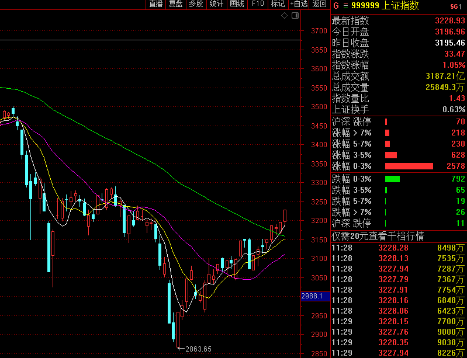Click the 跌幅 5-7% count 19
This screenshot has height=358, width=467.
click(461, 201)
